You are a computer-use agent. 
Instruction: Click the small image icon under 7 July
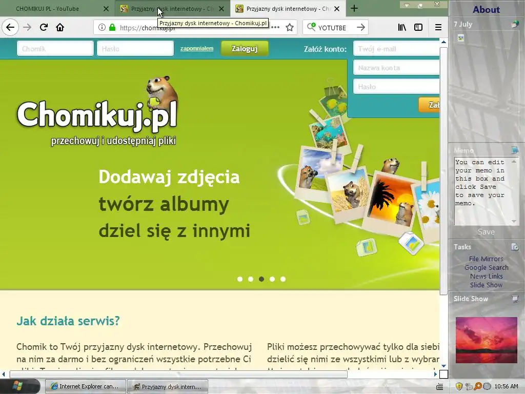(461, 38)
